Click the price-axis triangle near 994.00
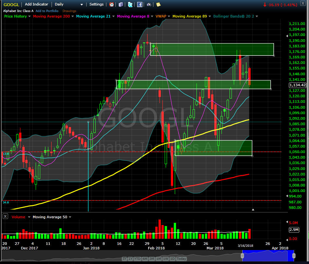The width and height of the screenshot is (309, 264). (287, 196)
